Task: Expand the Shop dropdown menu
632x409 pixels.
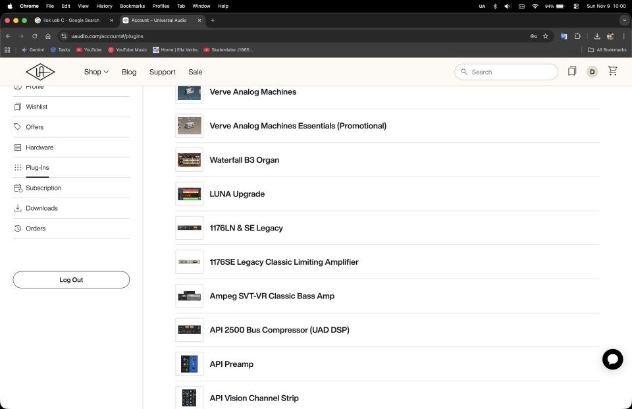Action: click(96, 72)
